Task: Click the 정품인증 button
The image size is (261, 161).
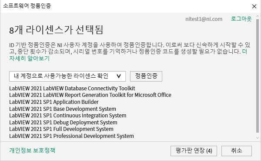Action: click(146, 76)
